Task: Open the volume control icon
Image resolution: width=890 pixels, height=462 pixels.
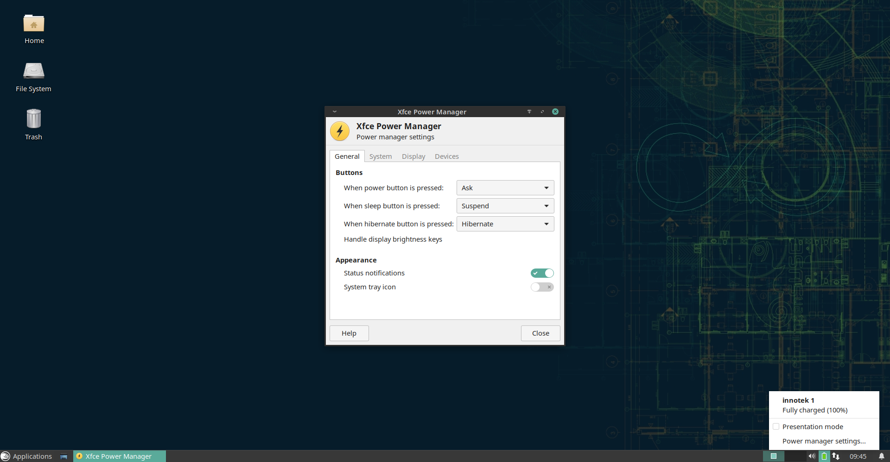Action: 811,456
